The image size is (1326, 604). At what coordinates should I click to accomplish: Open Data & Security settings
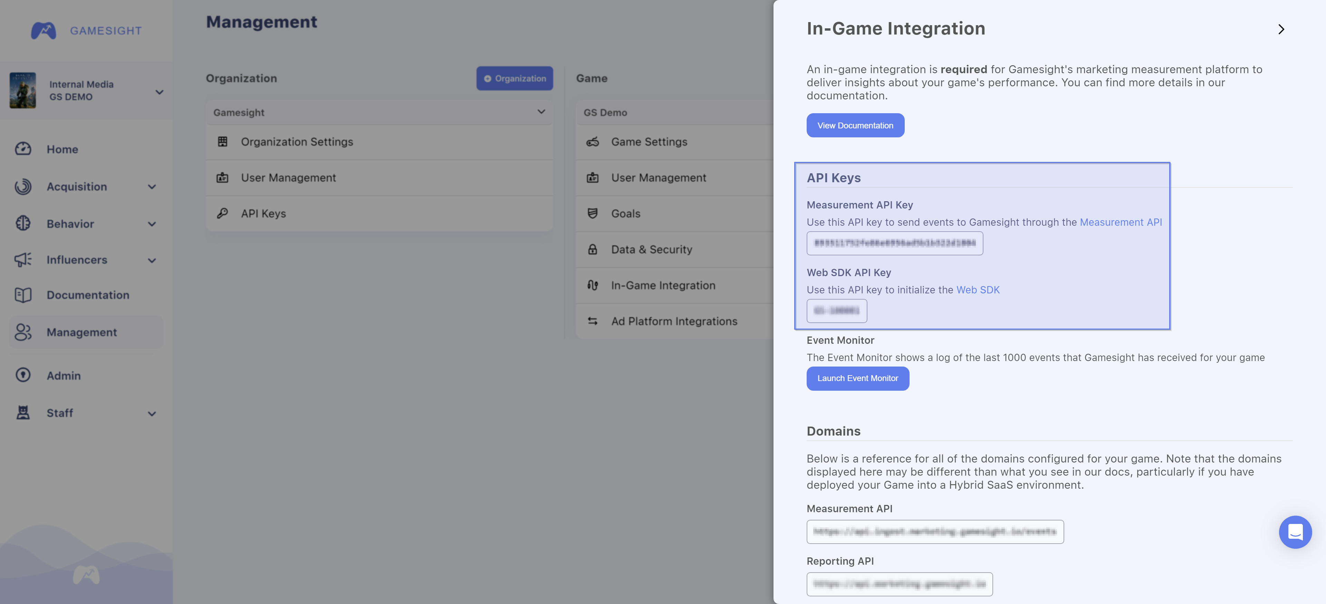pos(674,249)
